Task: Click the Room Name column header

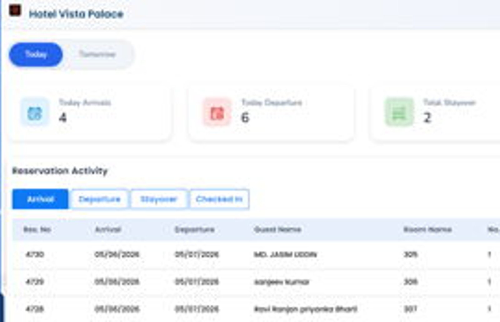Action: tap(427, 230)
